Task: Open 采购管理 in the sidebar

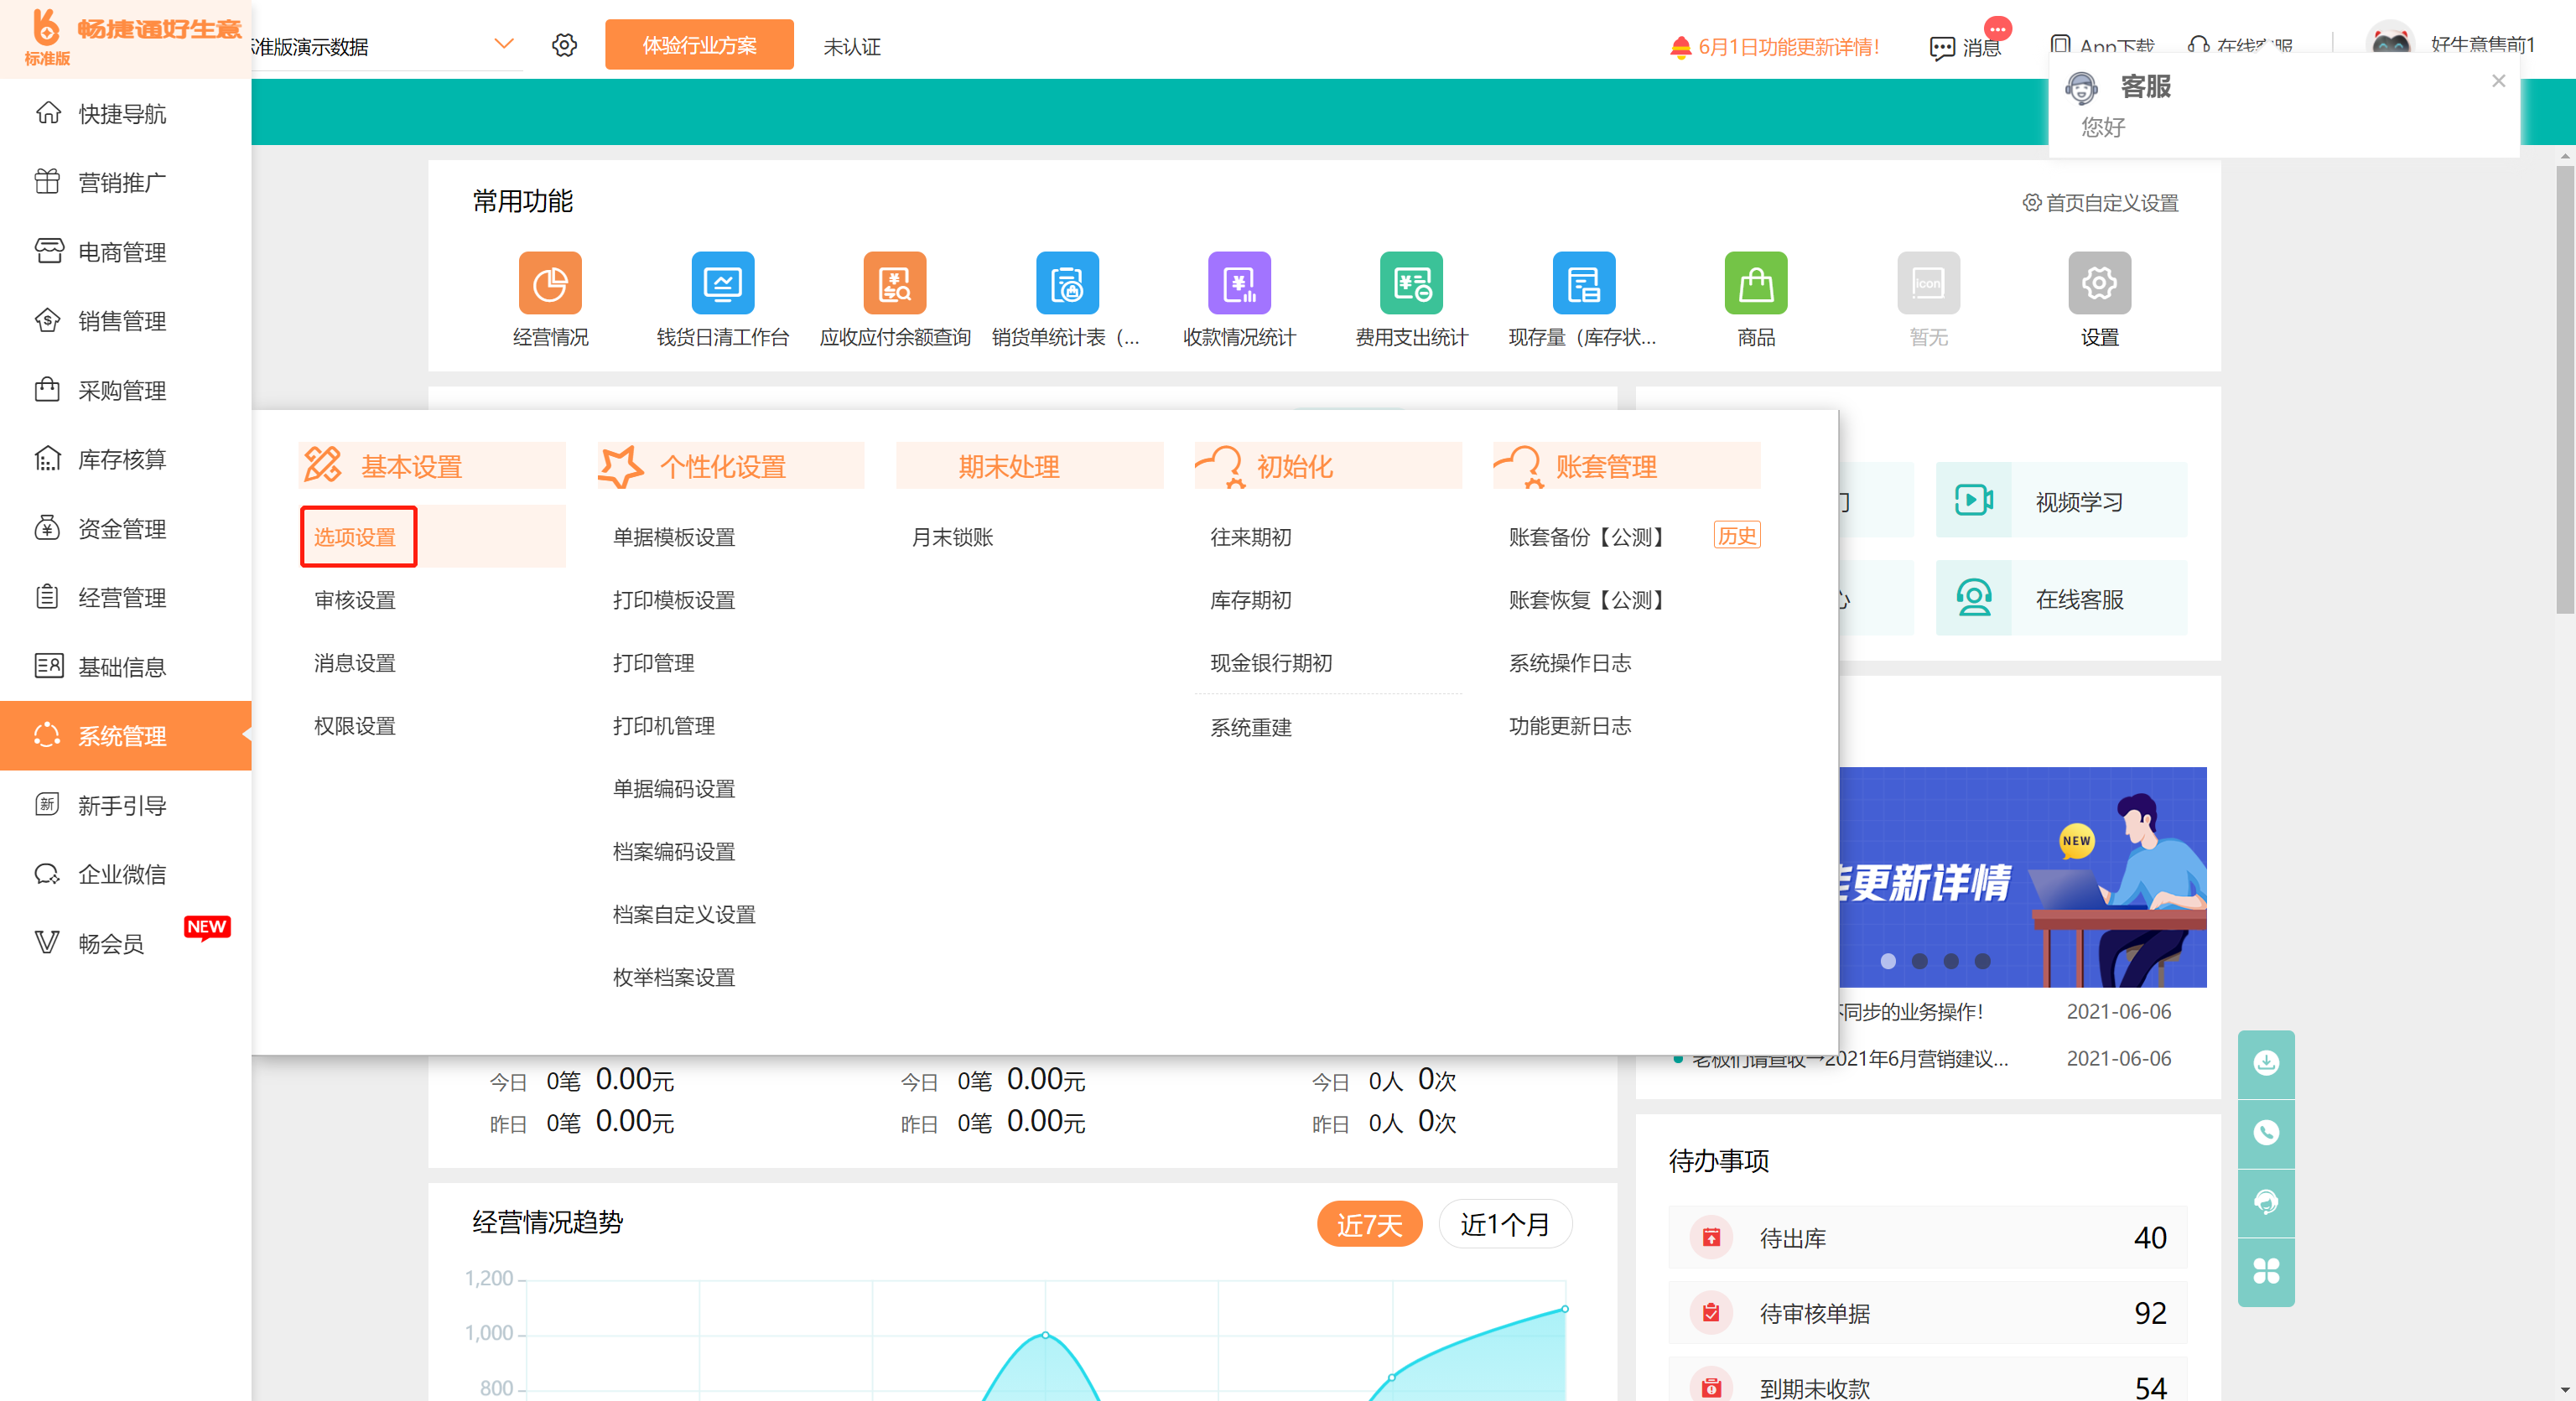Action: coord(125,390)
